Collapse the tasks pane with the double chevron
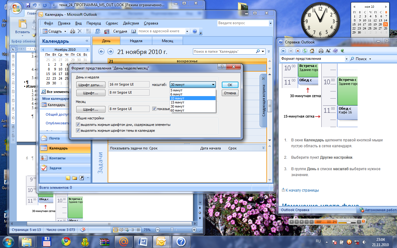Image resolution: width=397 pixels, height=248 pixels. 264,148
